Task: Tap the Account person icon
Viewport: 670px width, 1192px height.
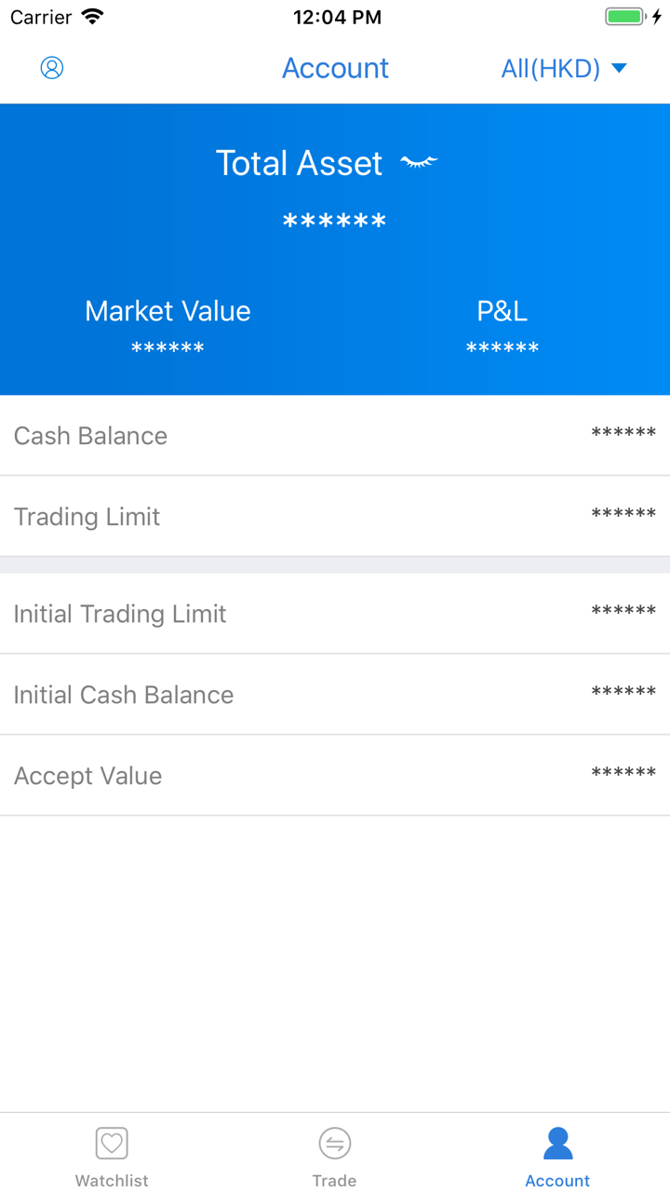Action: point(557,1143)
